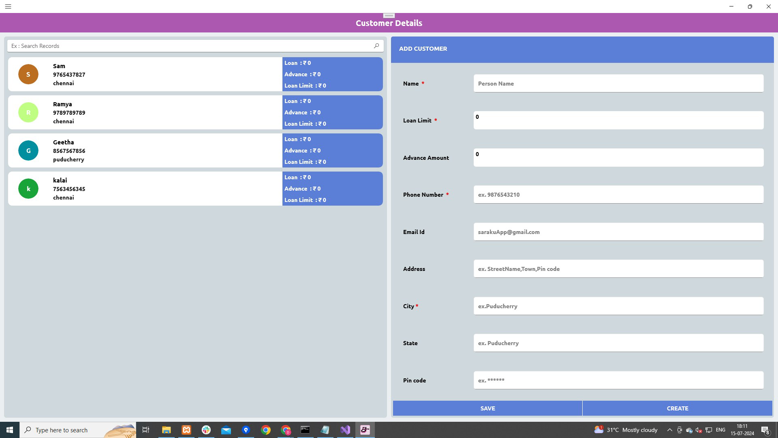Click the Person Name input field
The width and height of the screenshot is (778, 438).
(618, 83)
